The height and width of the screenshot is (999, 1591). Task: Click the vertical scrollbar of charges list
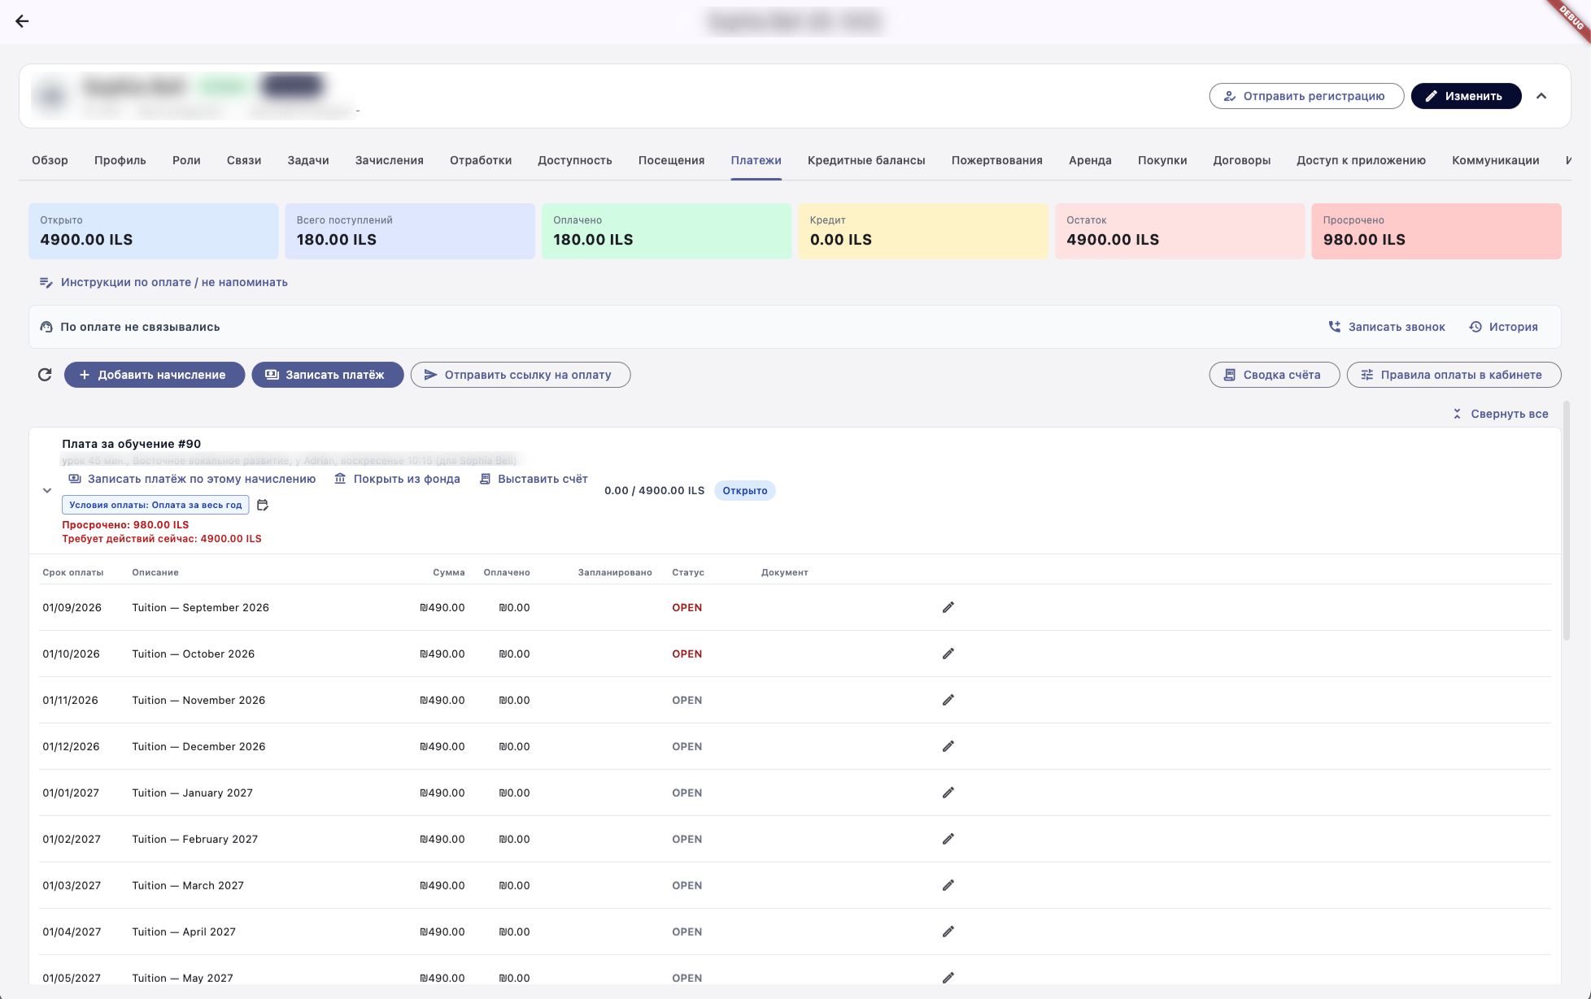pyautogui.click(x=1567, y=520)
